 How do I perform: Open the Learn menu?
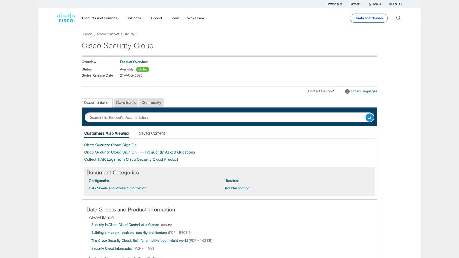coord(175,18)
